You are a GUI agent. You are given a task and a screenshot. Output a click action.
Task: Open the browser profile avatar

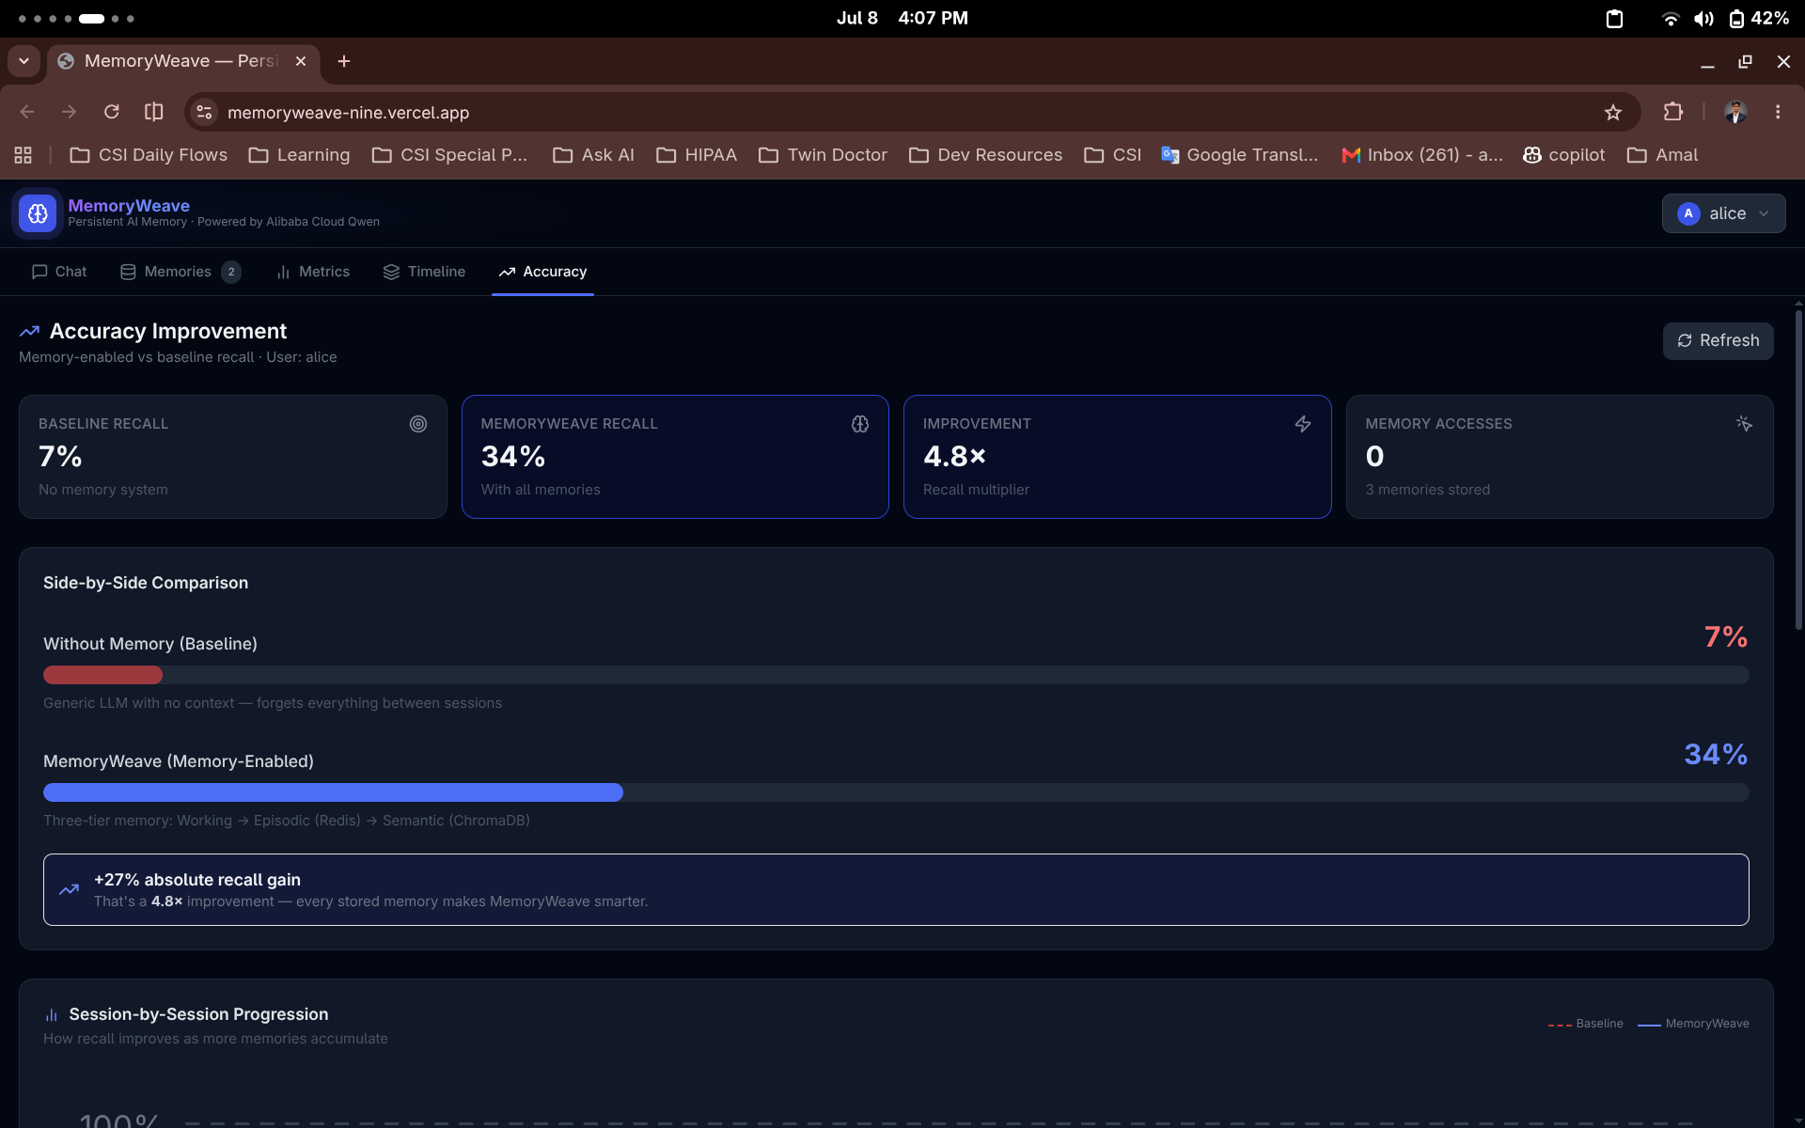click(1735, 112)
